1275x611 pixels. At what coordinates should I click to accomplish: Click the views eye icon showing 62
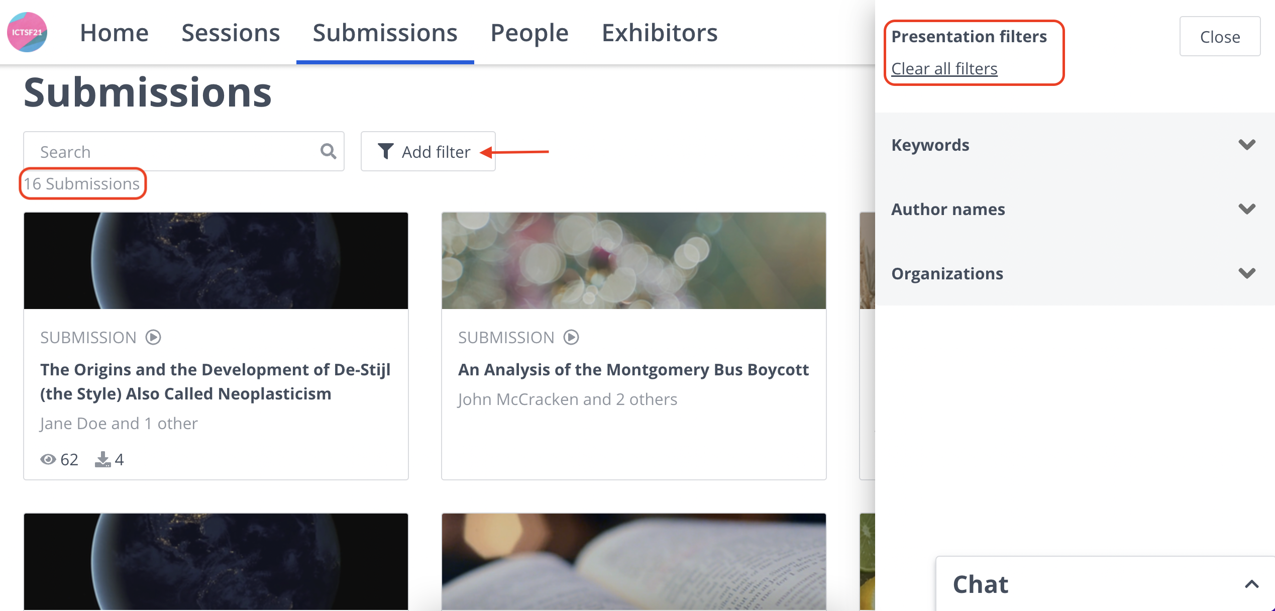tap(48, 459)
